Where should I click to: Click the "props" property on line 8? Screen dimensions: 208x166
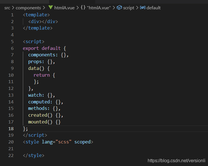(x=35, y=62)
